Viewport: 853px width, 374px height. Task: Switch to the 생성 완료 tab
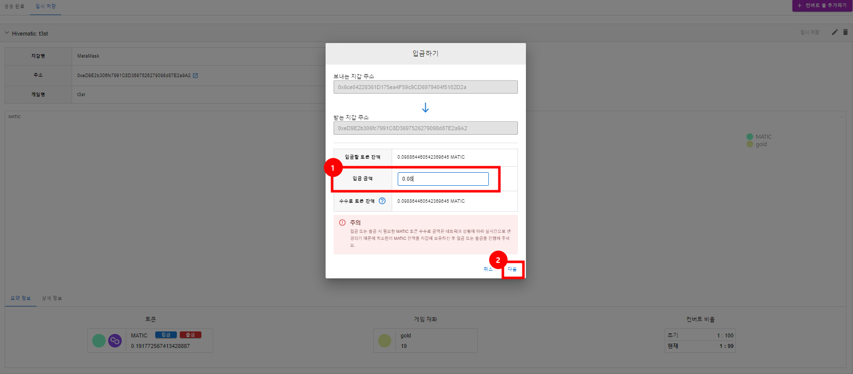[x=15, y=6]
